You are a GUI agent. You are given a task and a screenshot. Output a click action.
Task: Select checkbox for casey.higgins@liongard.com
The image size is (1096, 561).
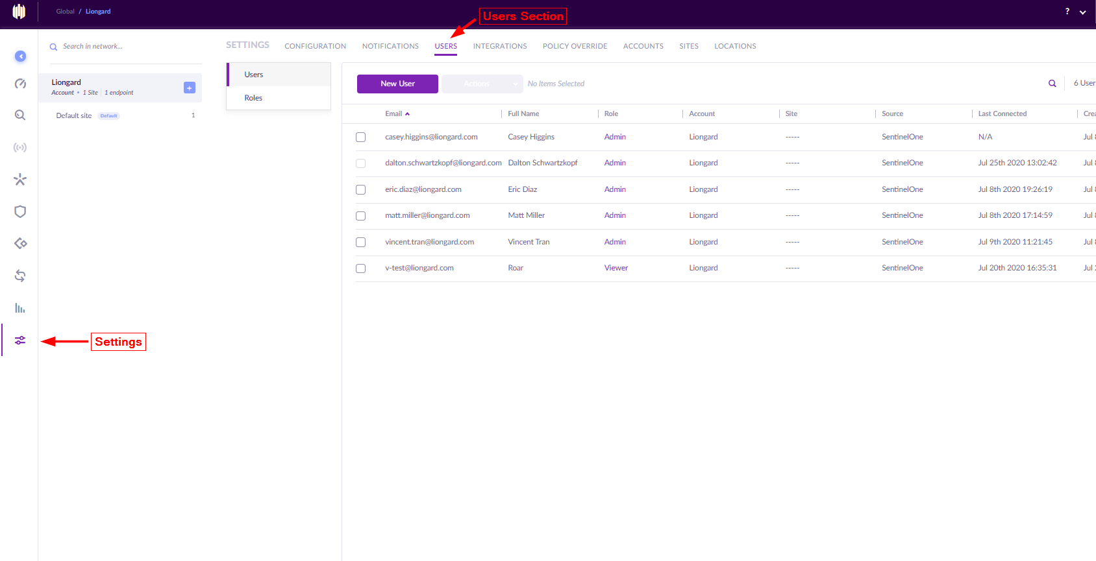(x=360, y=137)
